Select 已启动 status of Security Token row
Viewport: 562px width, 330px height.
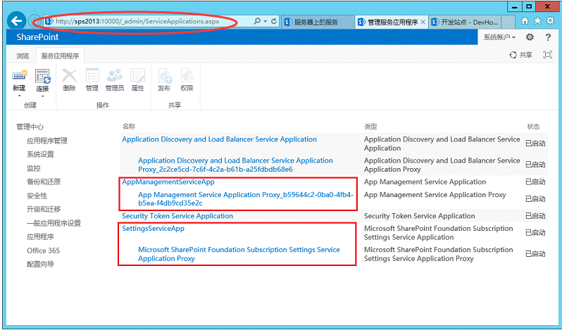tap(535, 216)
